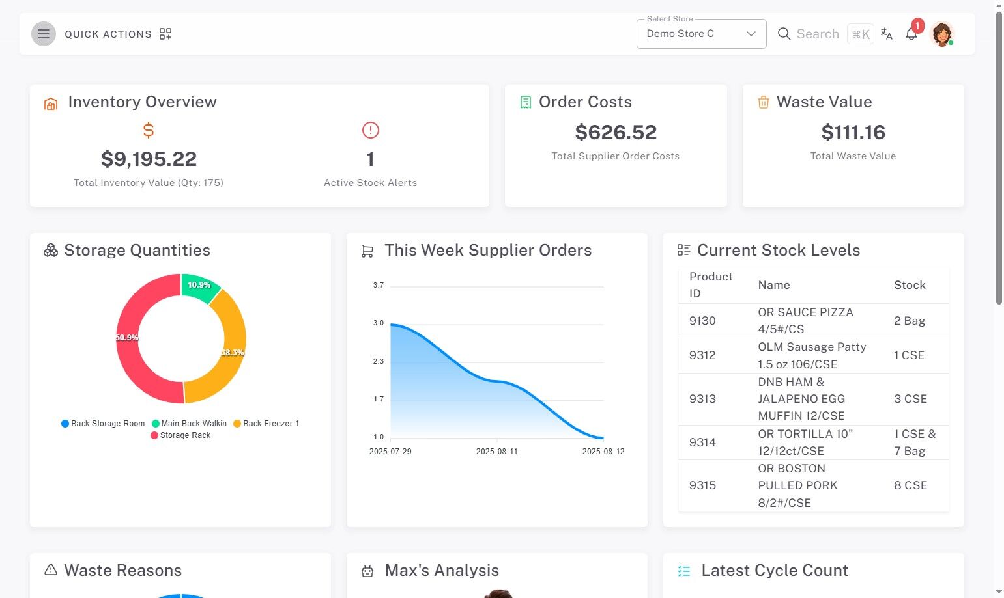Image resolution: width=1004 pixels, height=598 pixels.
Task: Select the OR BOSTON PULLED PORK row name
Action: coord(797,485)
